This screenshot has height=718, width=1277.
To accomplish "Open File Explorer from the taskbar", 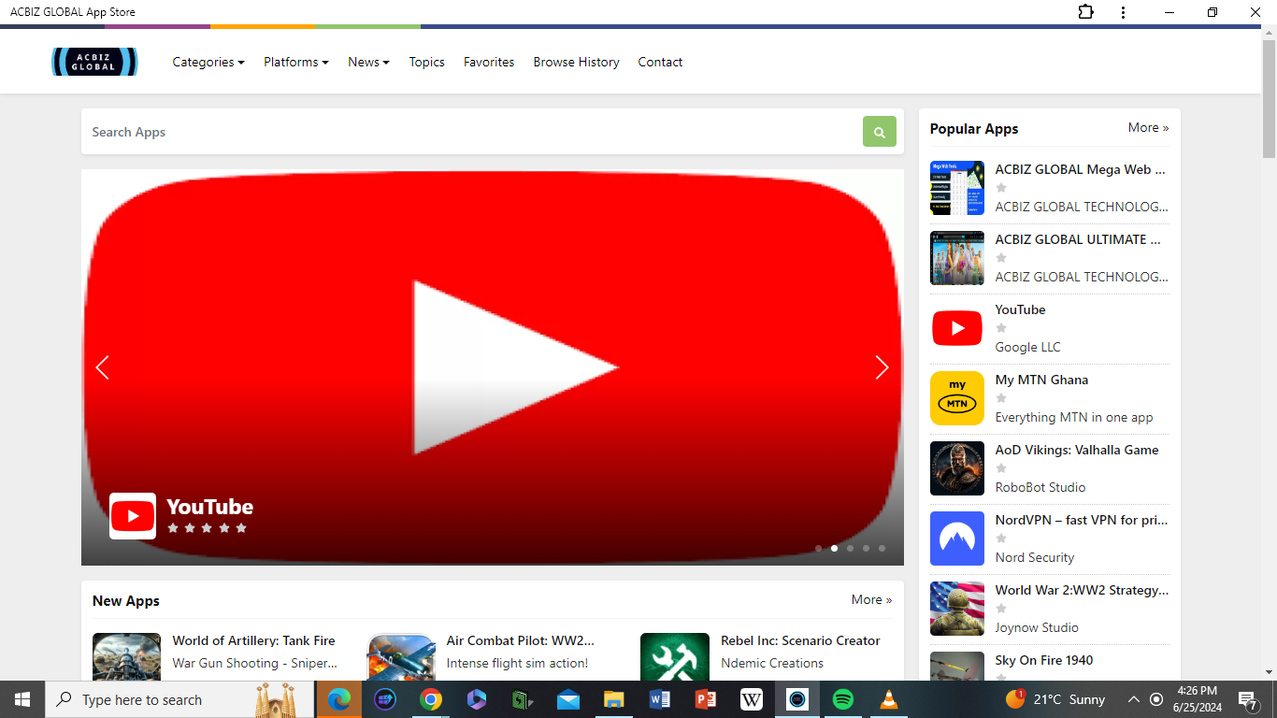I will pos(613,699).
